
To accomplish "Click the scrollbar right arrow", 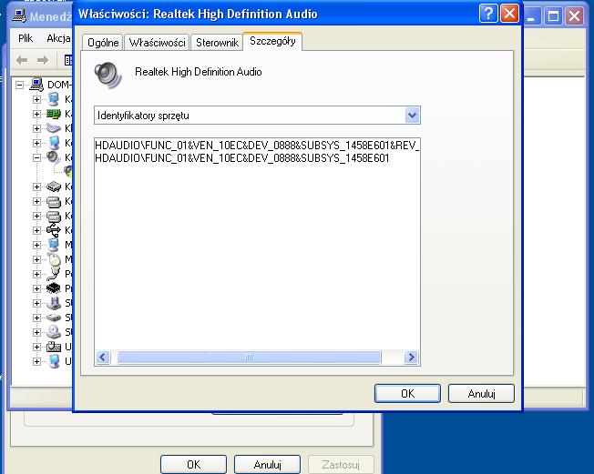I will (x=411, y=358).
